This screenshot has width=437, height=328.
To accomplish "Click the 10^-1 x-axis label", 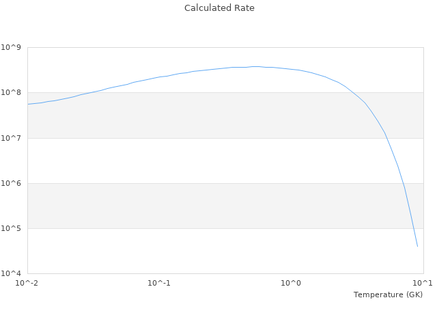I will click(158, 283).
